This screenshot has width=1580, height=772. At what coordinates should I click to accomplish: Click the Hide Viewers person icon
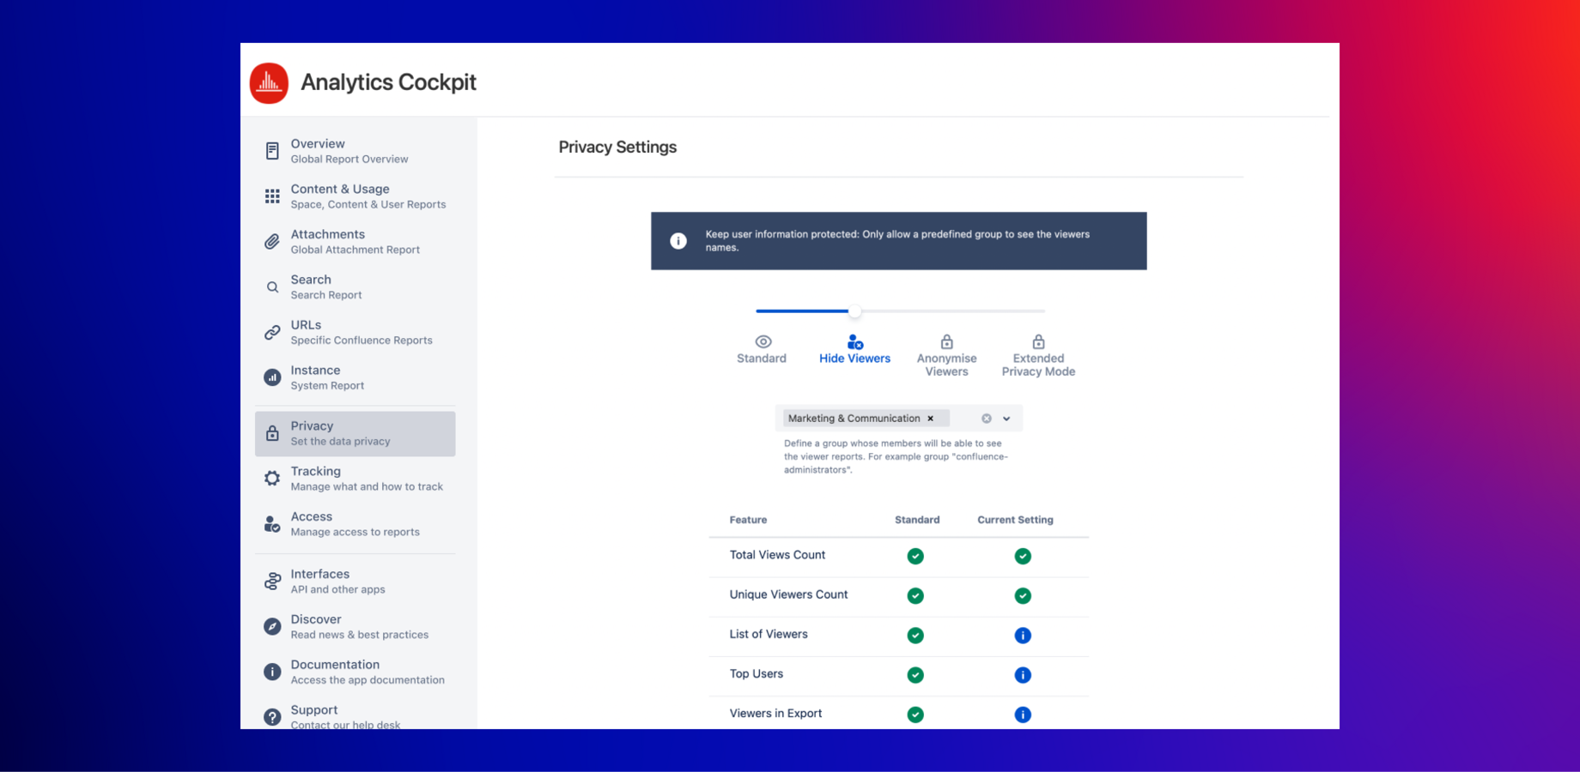tap(854, 341)
